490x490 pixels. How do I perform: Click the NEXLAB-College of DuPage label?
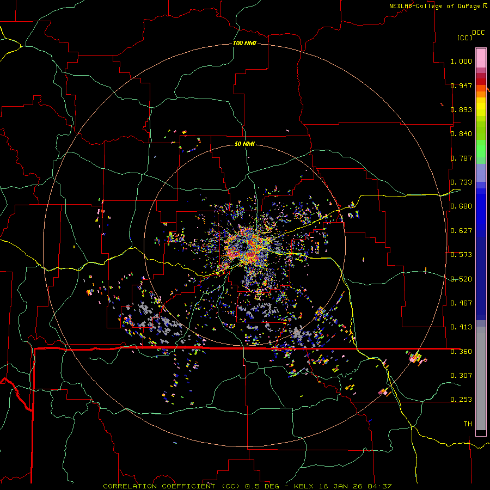point(435,6)
